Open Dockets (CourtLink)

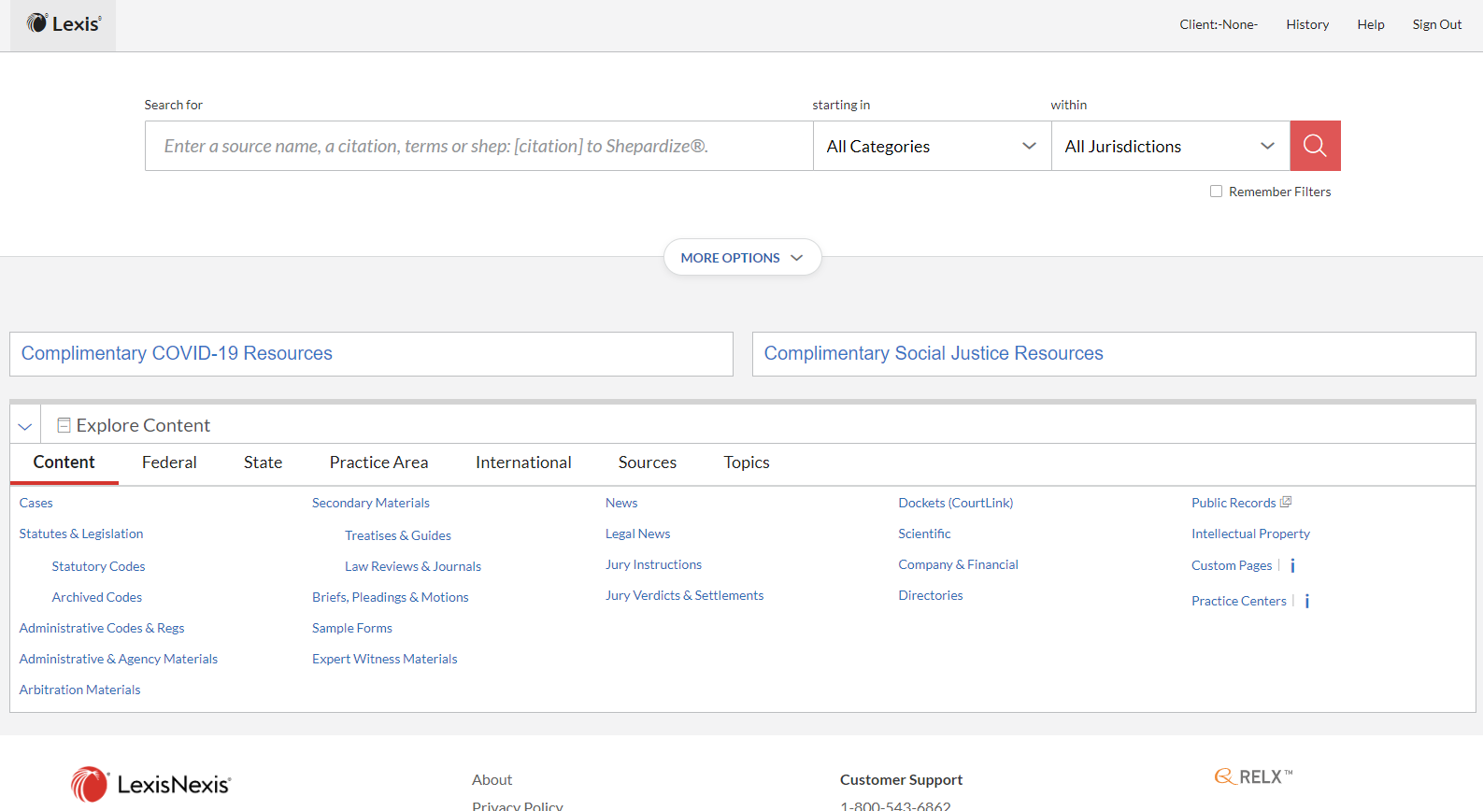pos(956,503)
